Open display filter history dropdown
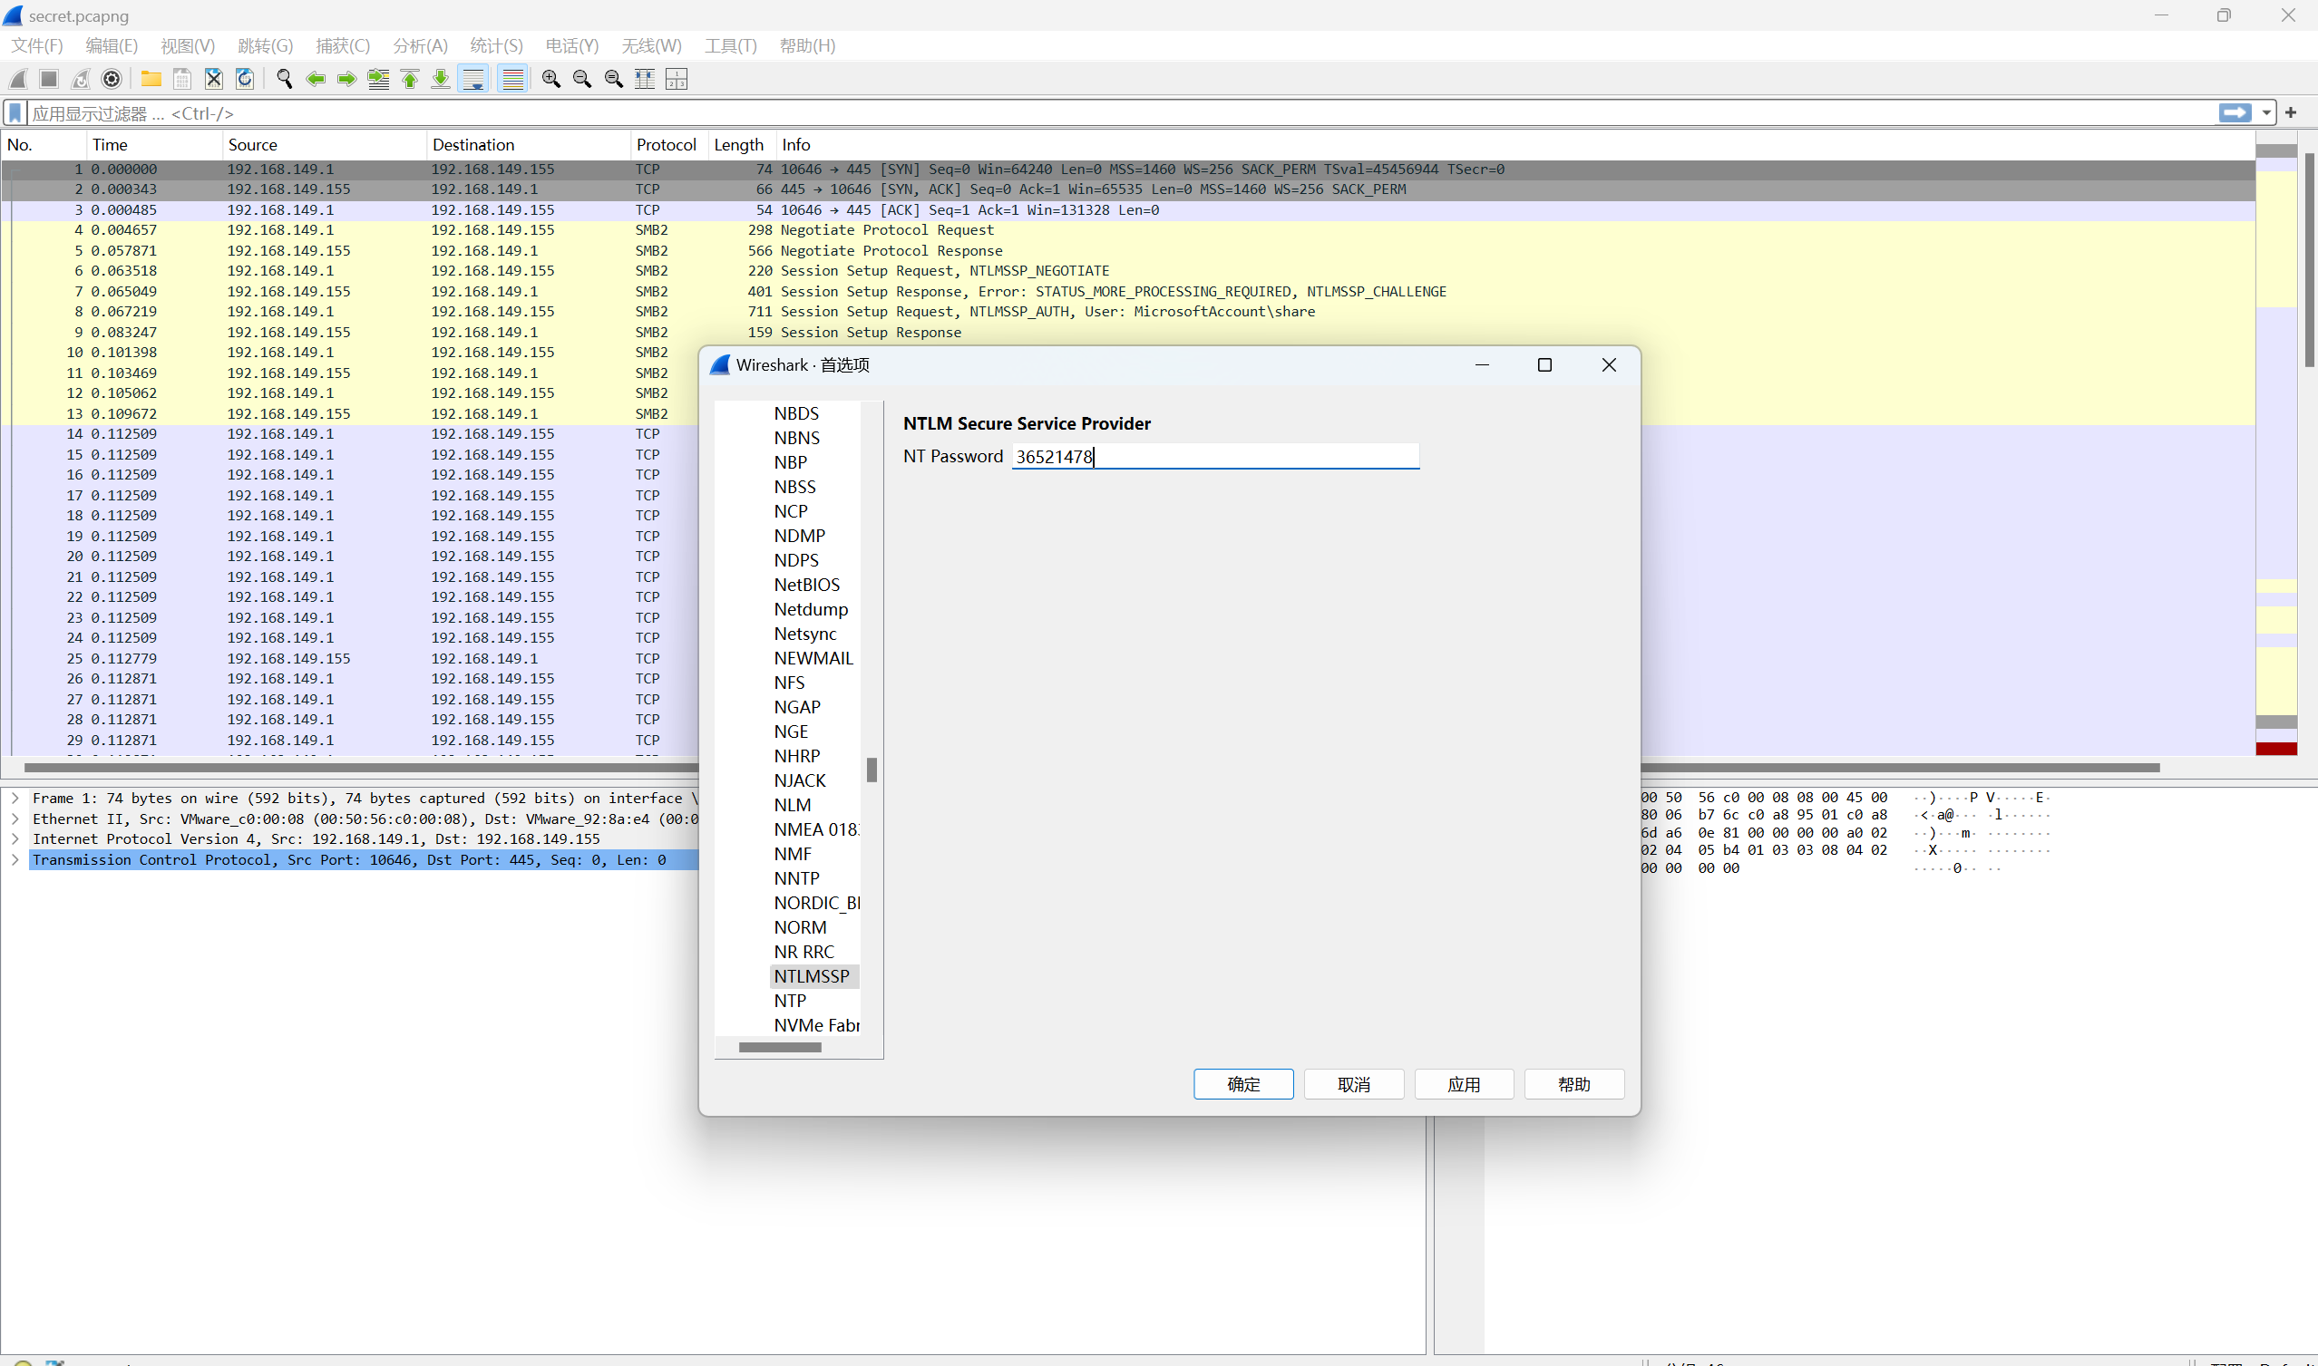 pos(2265,113)
